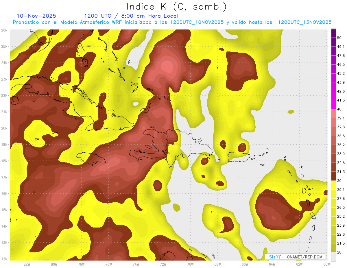Click the '50' colorbar value

339,38
